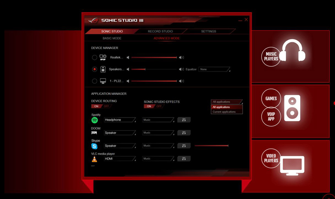Mute the PL22 device with low-volume icon
Screen dimensions: 335x199
point(128,81)
